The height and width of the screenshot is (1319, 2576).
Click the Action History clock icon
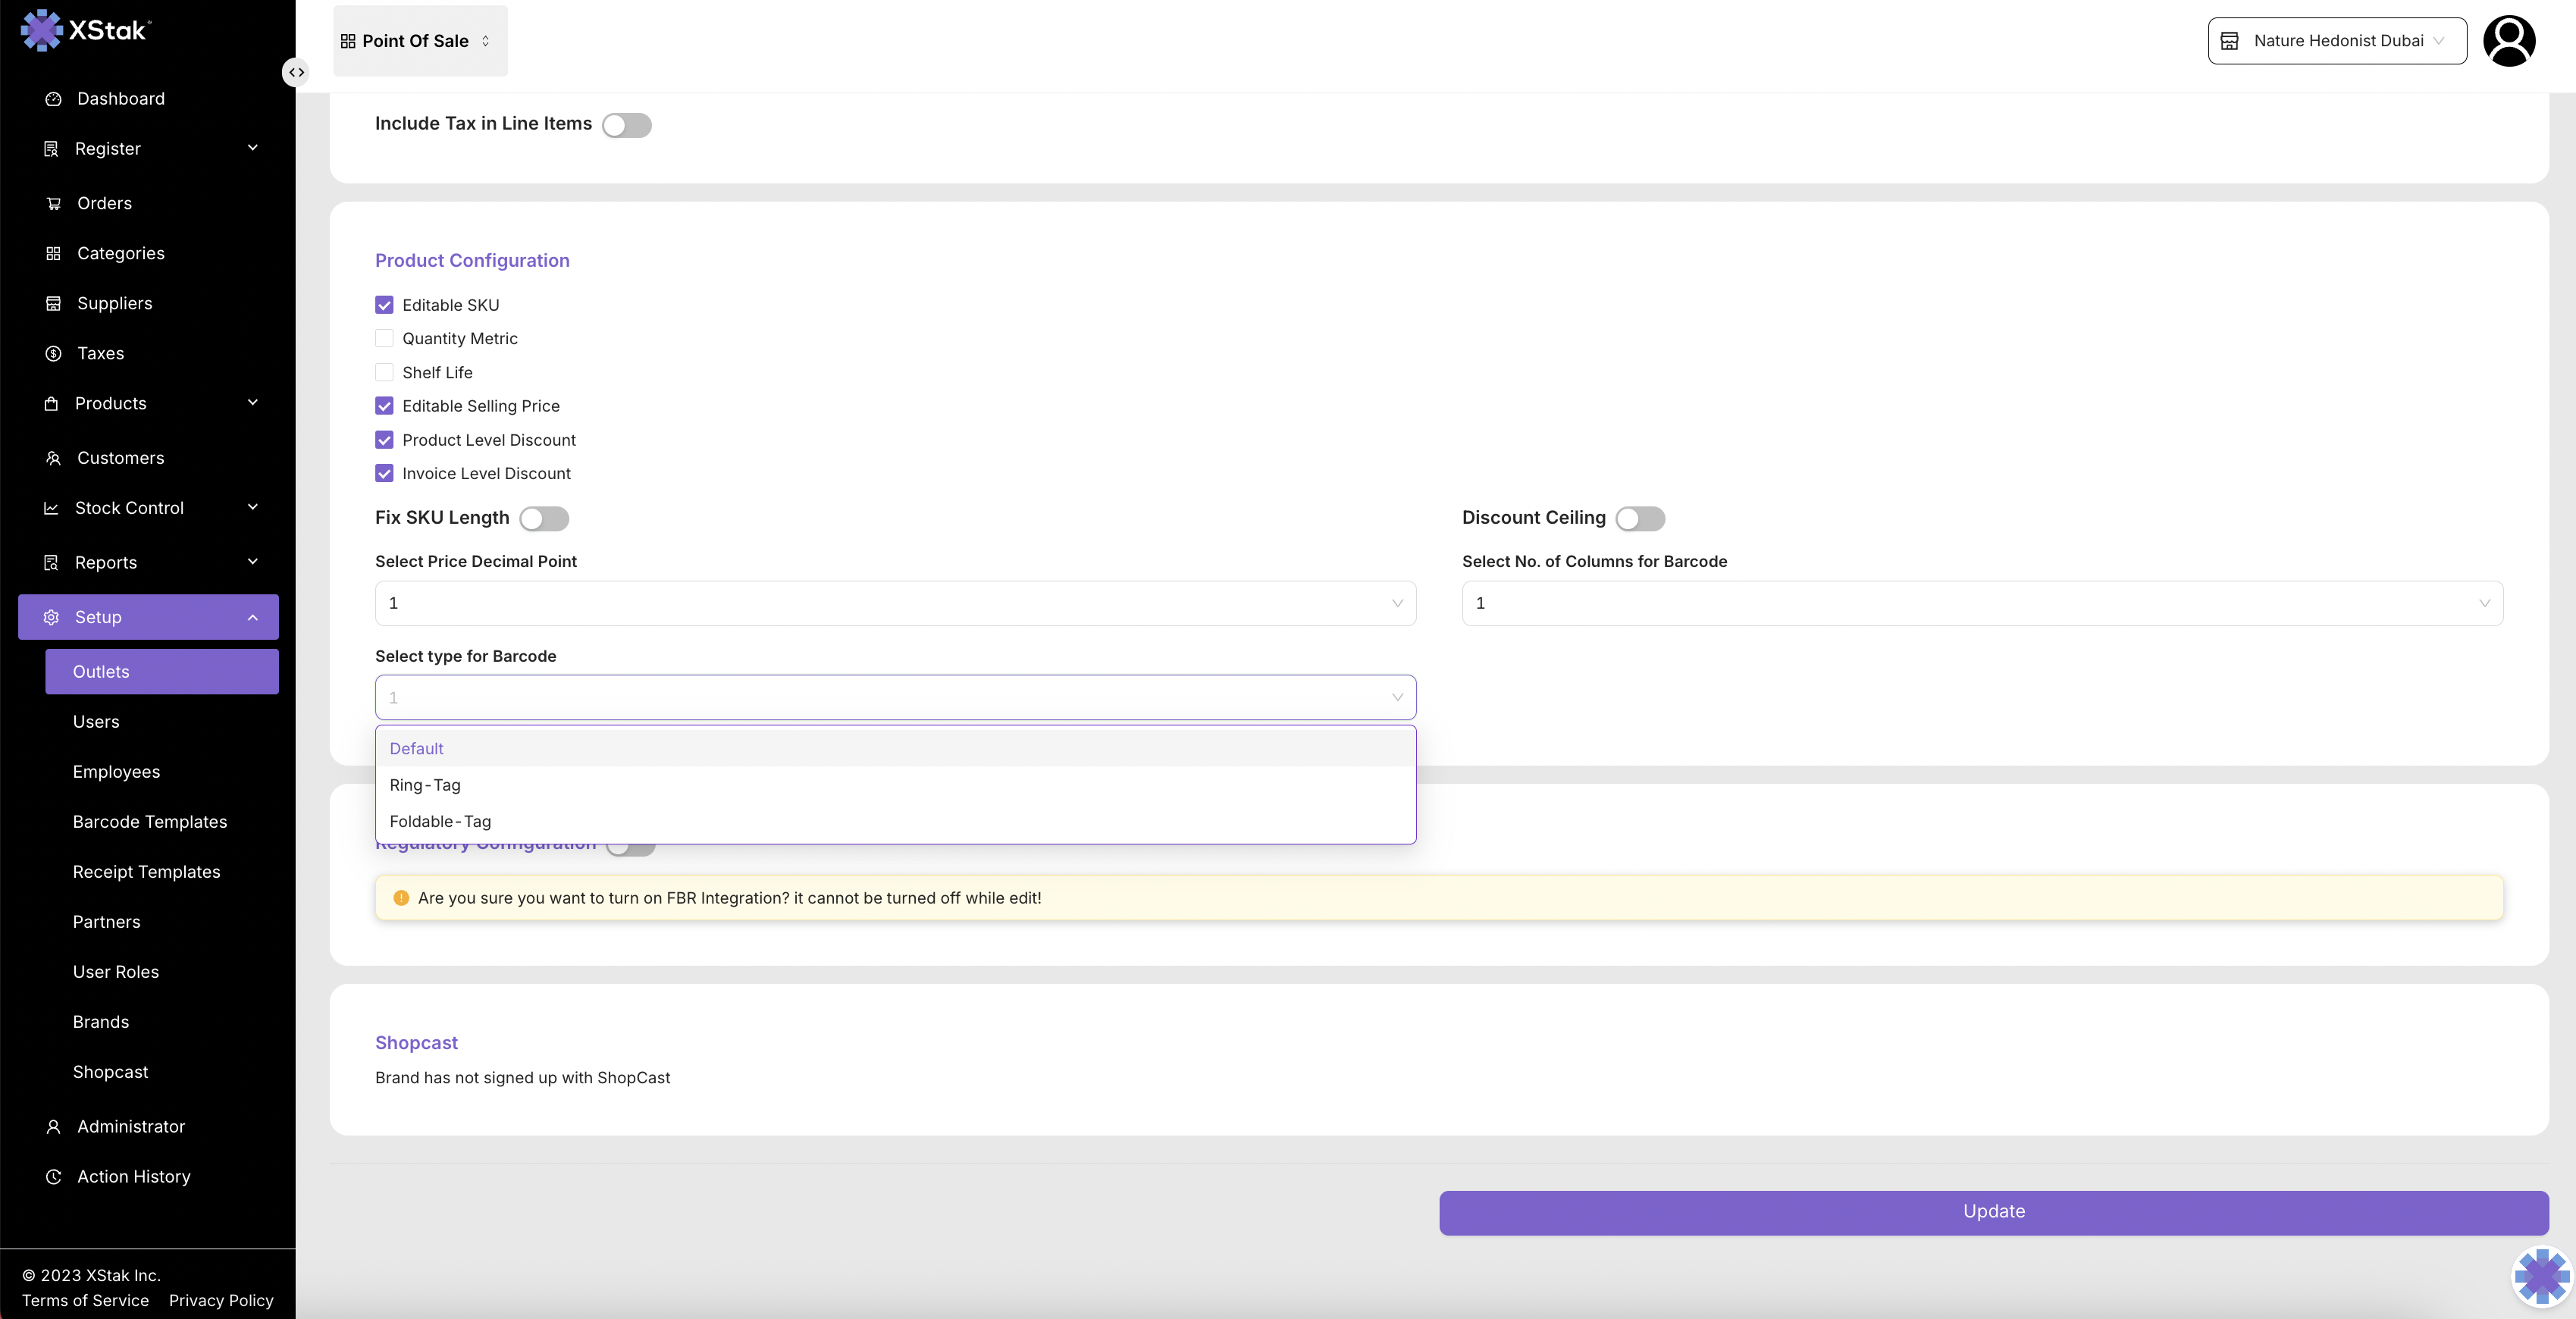[x=53, y=1177]
